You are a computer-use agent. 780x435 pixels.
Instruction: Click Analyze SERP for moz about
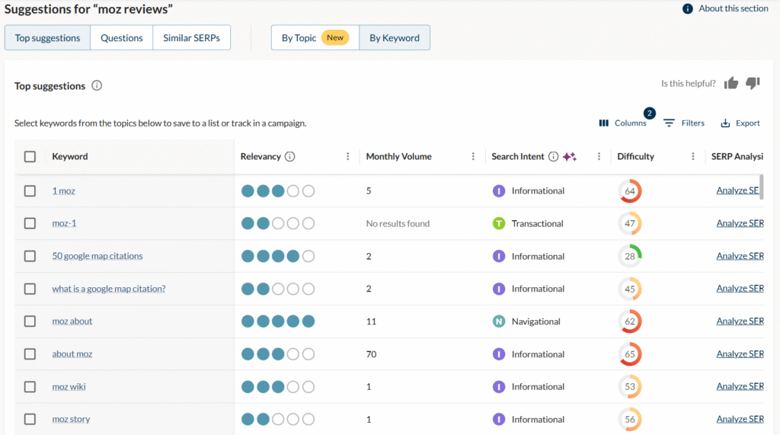(x=740, y=321)
